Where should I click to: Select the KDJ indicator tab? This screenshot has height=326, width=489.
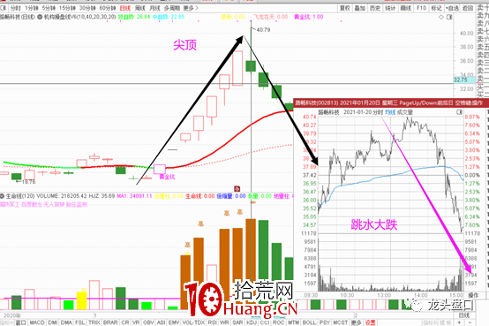(252, 322)
